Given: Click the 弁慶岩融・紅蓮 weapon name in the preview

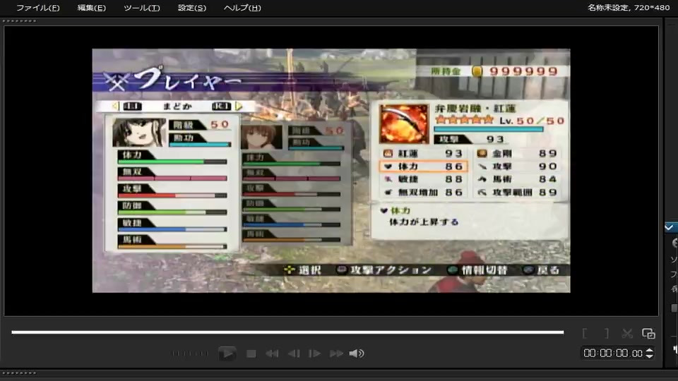Looking at the screenshot, I should coord(475,109).
